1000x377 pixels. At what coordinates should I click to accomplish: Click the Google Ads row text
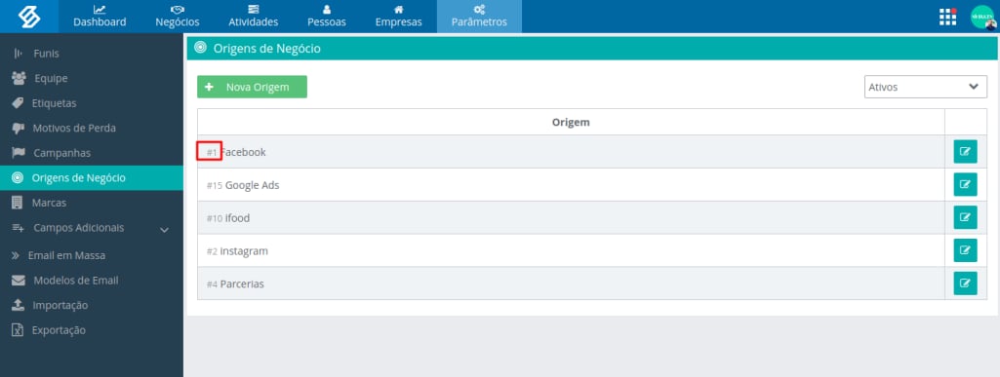coord(252,185)
